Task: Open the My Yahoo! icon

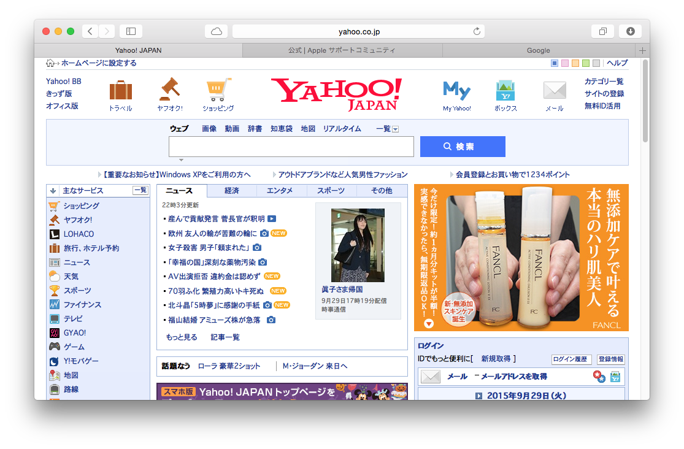Action: click(456, 91)
